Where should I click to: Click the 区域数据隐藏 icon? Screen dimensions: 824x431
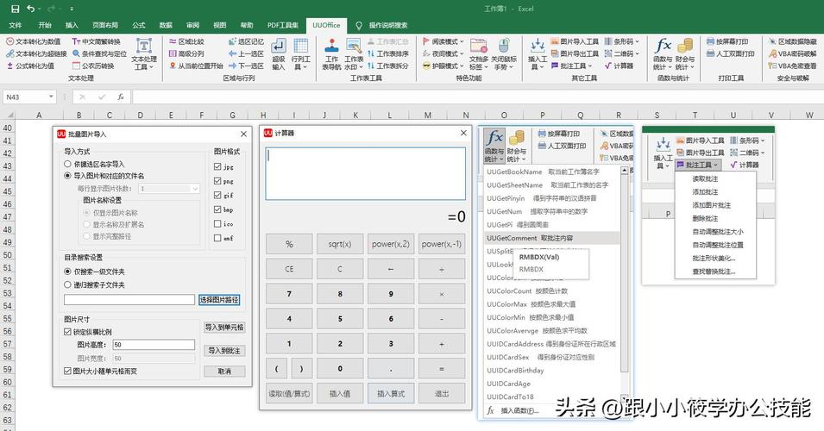click(x=772, y=41)
